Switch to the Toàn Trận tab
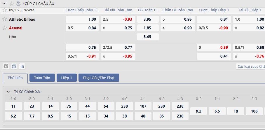Image resolution: width=265 pixels, height=130 pixels. coord(42,78)
